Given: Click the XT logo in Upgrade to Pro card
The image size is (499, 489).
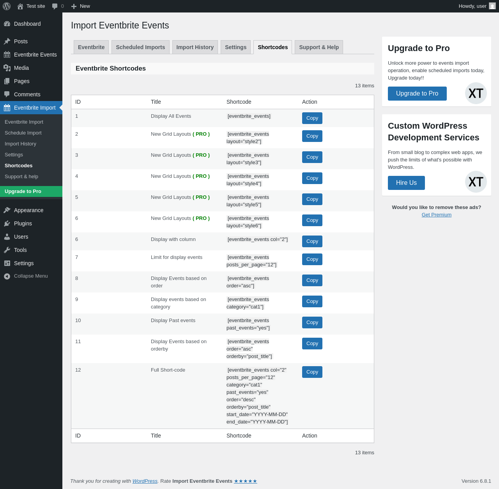Looking at the screenshot, I should coord(476,93).
